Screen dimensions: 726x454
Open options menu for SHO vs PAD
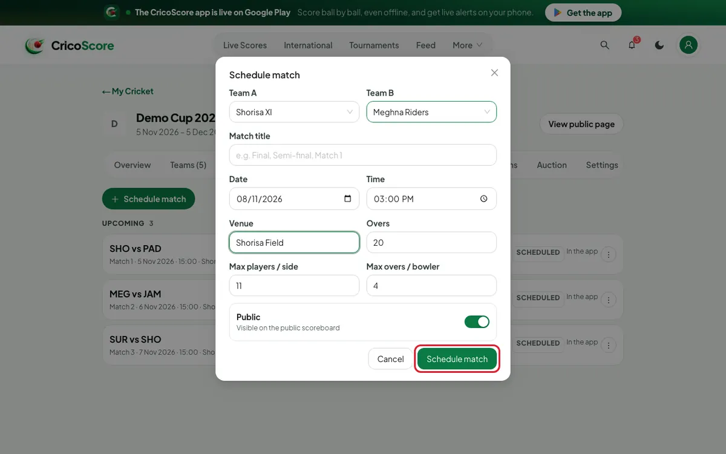pos(609,254)
